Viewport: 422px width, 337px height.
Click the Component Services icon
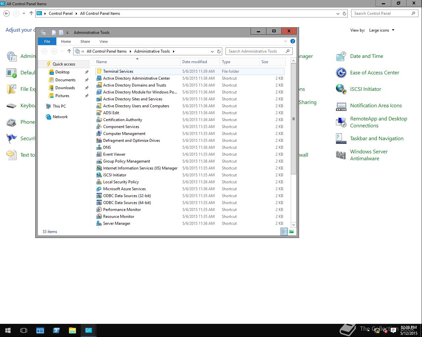point(99,127)
